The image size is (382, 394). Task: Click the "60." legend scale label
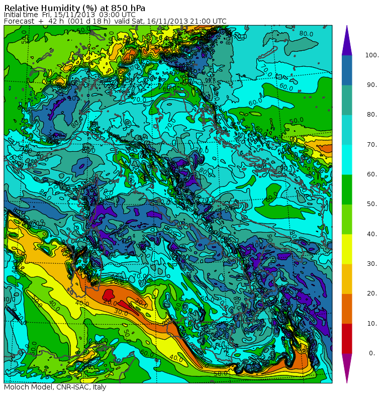pos(372,174)
